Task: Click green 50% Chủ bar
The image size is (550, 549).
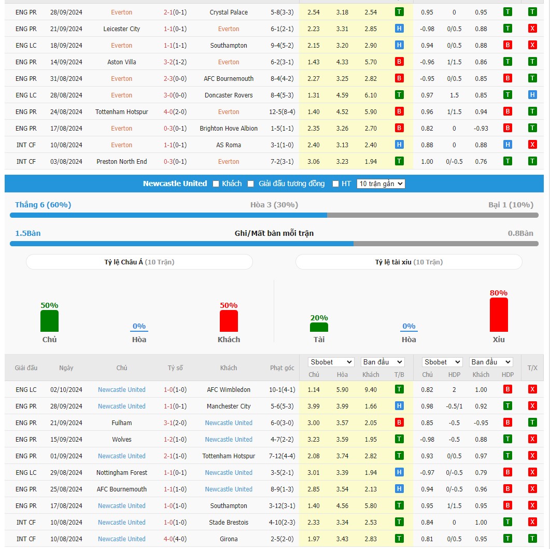Action: pos(49,321)
